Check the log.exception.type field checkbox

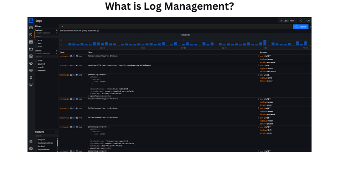tap(36, 143)
